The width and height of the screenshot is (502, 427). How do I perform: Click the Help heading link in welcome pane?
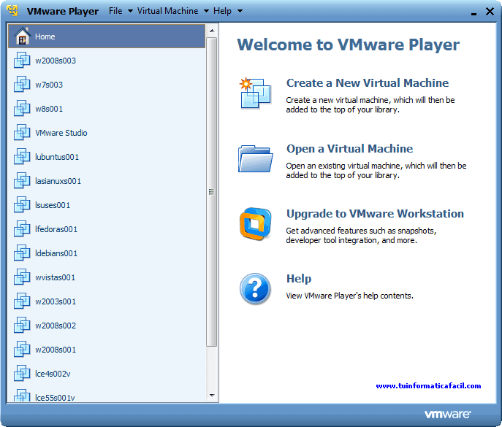(299, 279)
